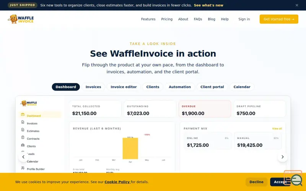Click the Get started free button
Viewport: 306px width, 191px height.
click(279, 19)
